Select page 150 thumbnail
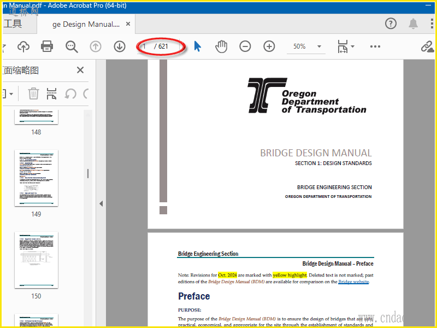437x328 pixels. tap(36, 260)
